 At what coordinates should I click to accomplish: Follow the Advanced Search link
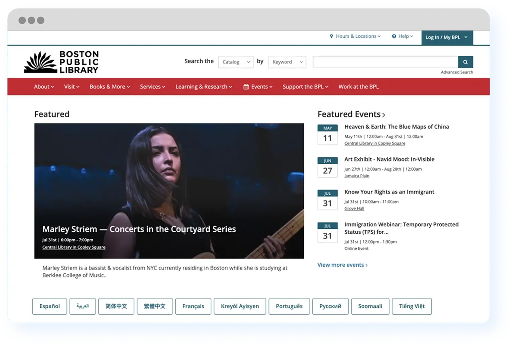[x=457, y=72]
